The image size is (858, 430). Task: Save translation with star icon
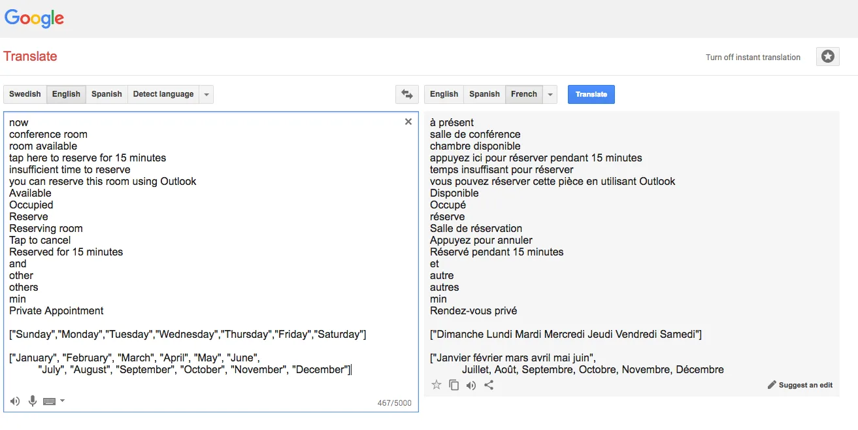(x=437, y=385)
